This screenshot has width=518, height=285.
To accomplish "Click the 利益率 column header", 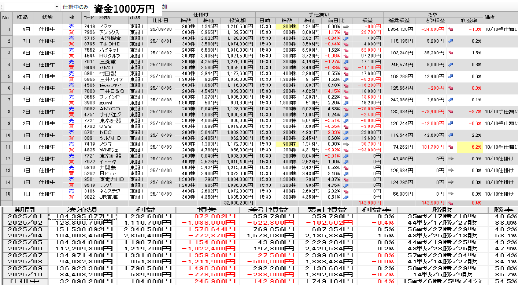I will (x=469, y=20).
